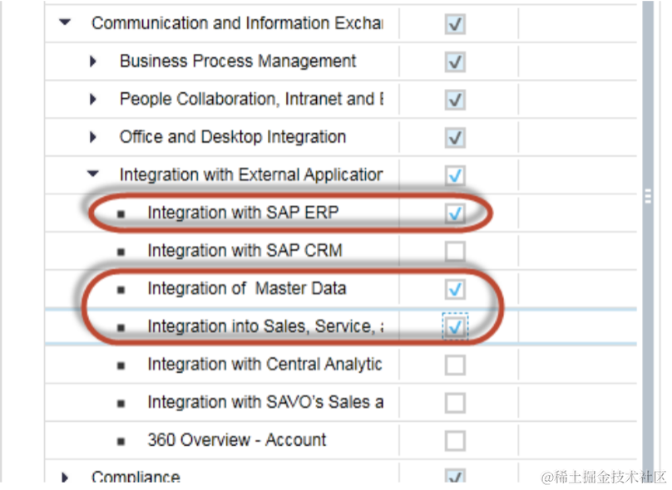Collapse Communication and Information Exchange node

[x=65, y=22]
